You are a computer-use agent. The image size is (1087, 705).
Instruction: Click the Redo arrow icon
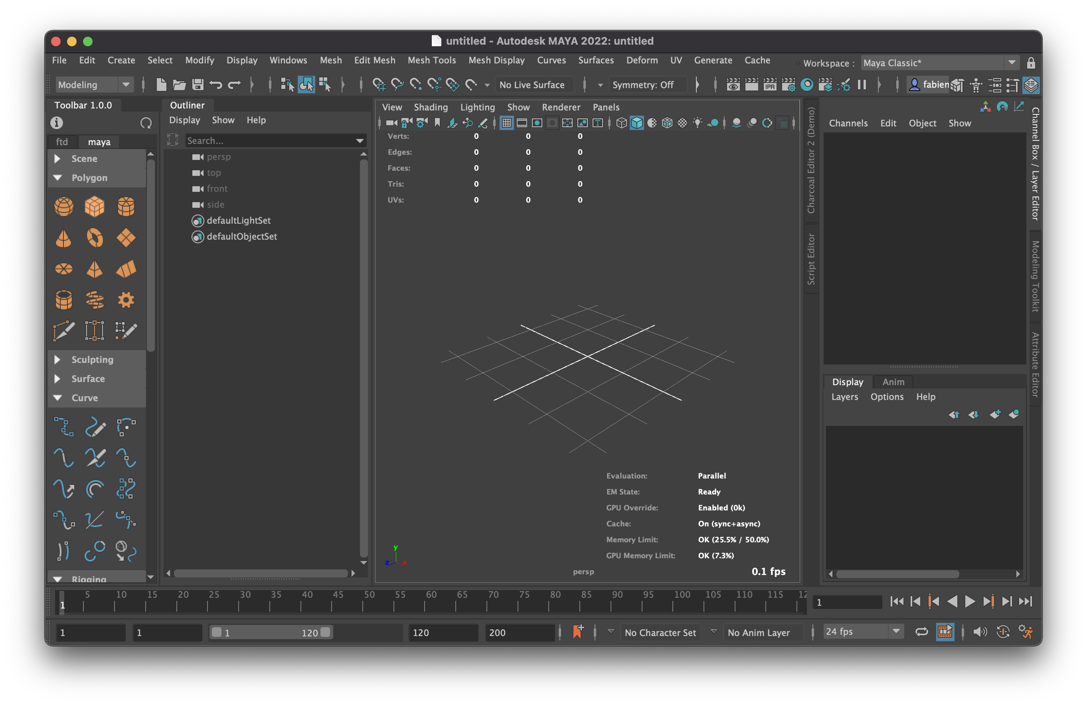pos(234,85)
